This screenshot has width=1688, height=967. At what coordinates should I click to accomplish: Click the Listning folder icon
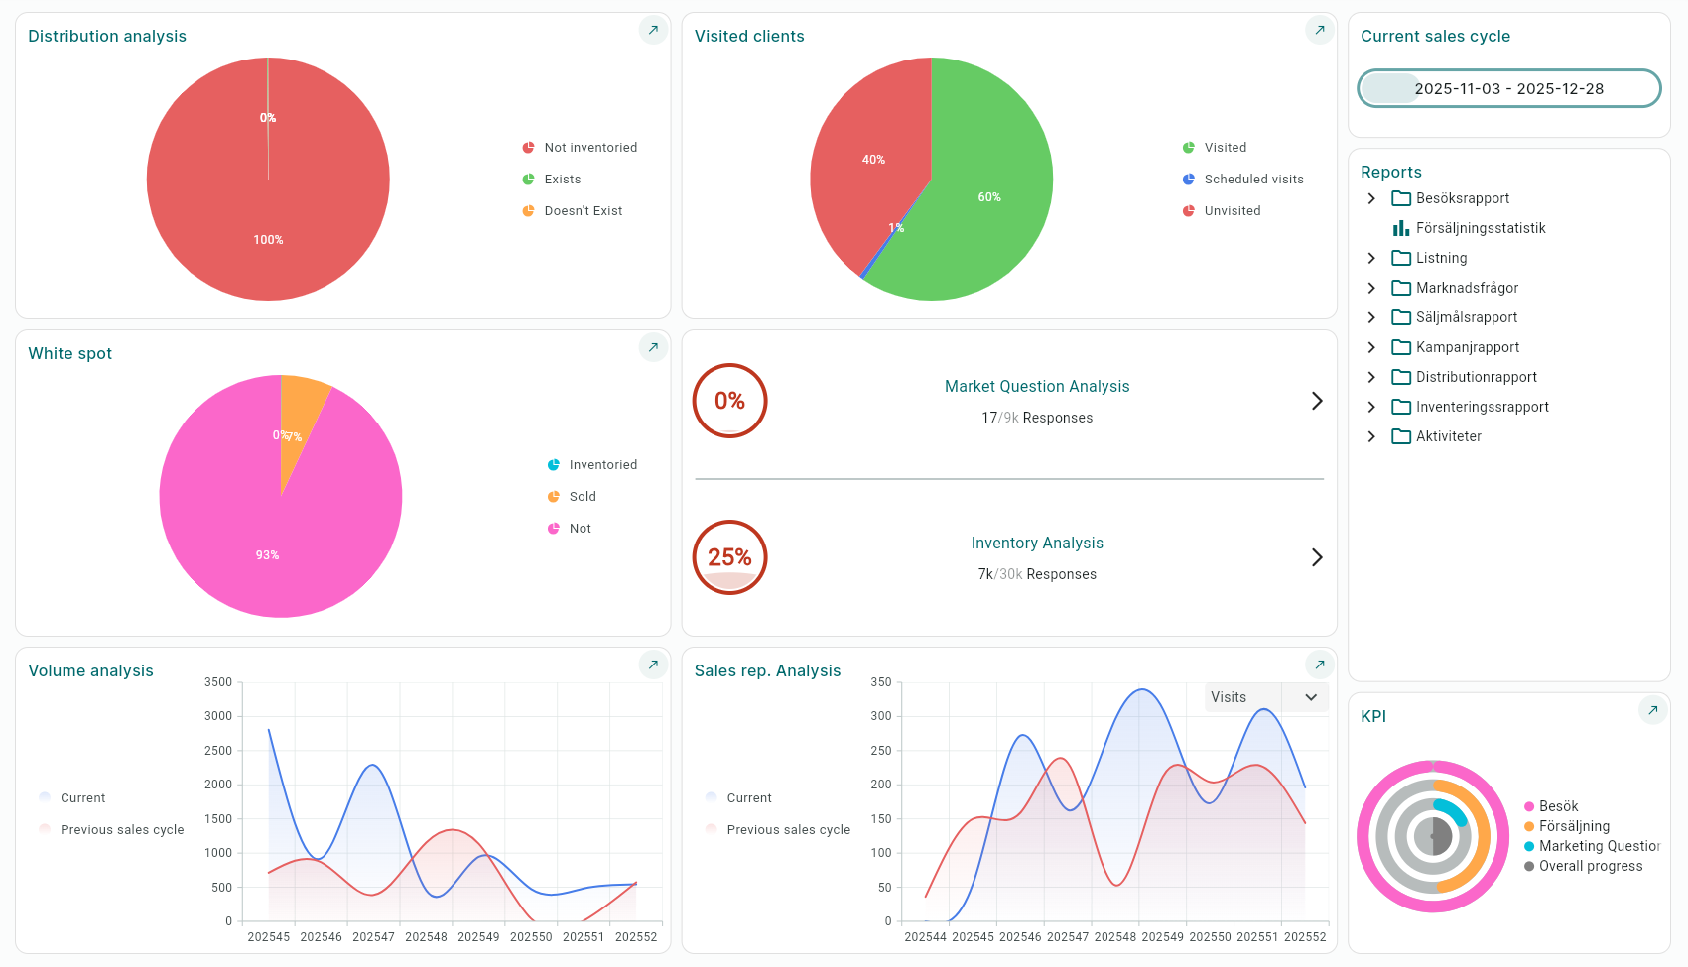(1401, 258)
